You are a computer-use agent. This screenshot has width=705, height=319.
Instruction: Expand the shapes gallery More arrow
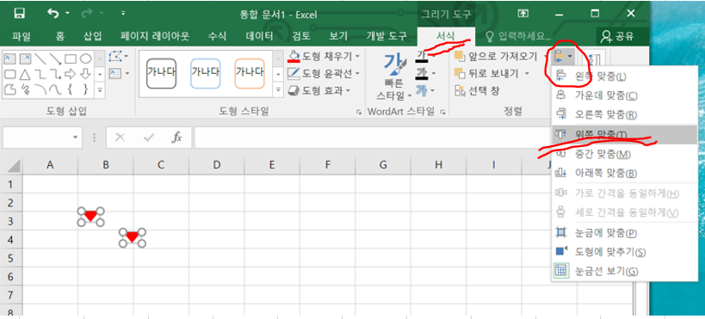[x=100, y=90]
